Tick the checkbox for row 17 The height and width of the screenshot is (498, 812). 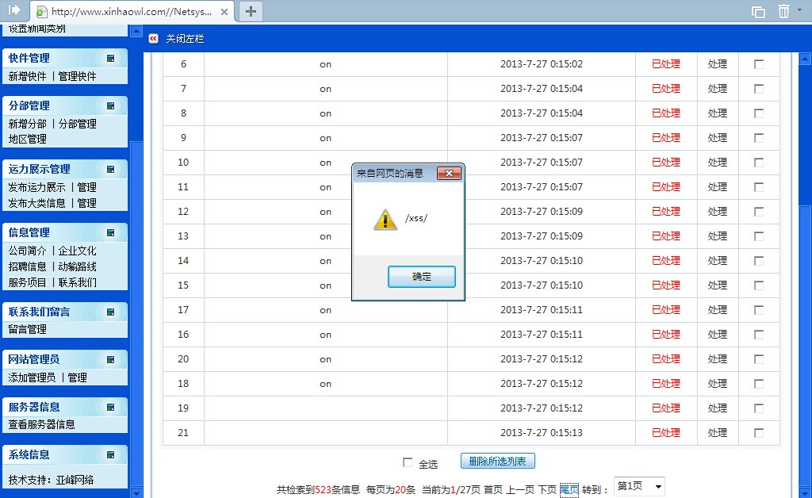click(759, 309)
